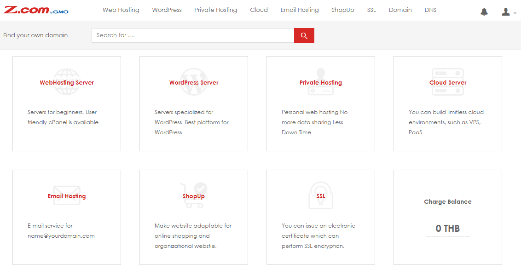Screen dimensions: 521x275
Task: Click 'You can build limitless cloud' description
Action: (x=446, y=122)
